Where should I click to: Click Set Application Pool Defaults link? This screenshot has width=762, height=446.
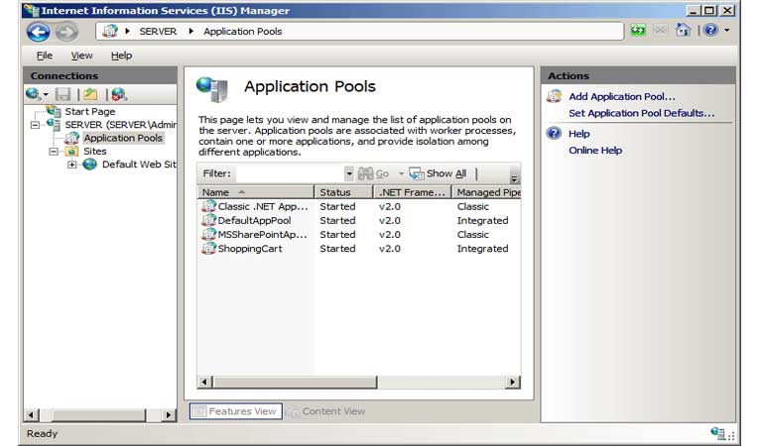[x=642, y=113]
